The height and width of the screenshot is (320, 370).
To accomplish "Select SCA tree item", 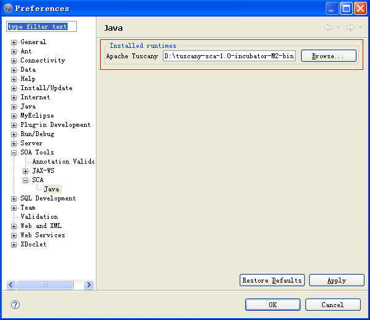I will click(37, 180).
